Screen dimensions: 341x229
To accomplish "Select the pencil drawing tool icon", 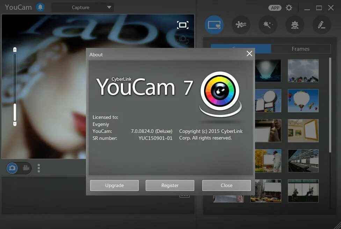I will (322, 25).
